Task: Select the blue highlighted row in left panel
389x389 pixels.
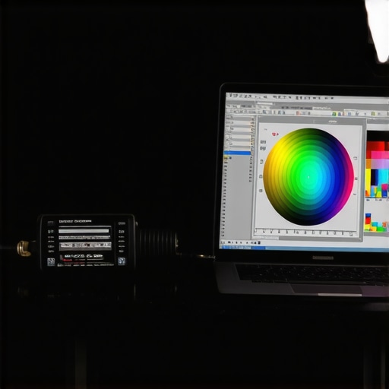Action: (x=237, y=153)
